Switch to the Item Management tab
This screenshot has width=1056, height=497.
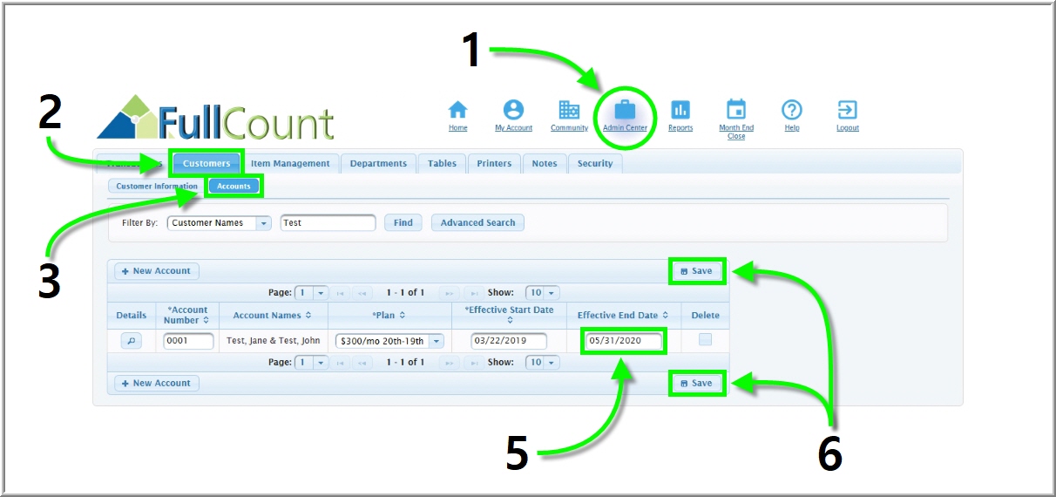(x=290, y=164)
